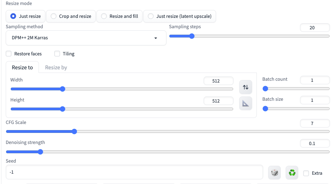Focus the Batch size number field

pyautogui.click(x=315, y=100)
